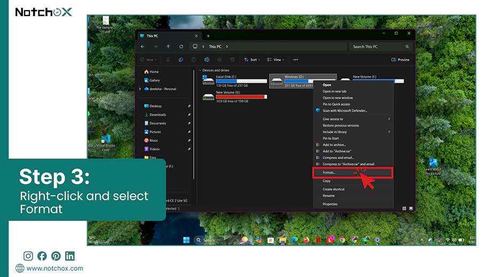Click New Volume (F:) usage bar

tap(378, 81)
